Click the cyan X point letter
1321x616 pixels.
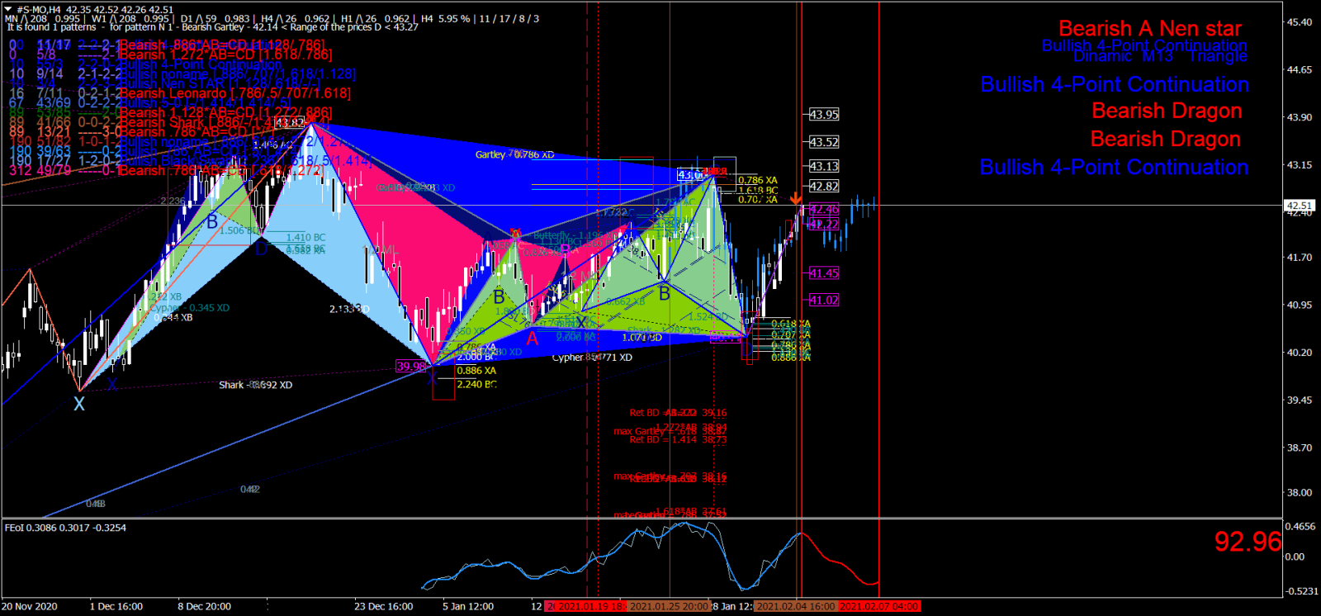coord(79,405)
